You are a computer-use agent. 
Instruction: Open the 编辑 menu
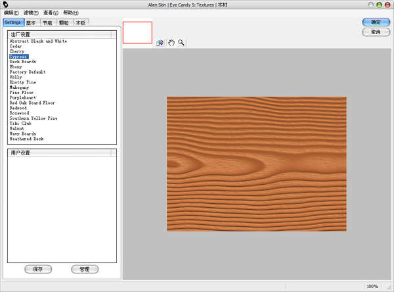pos(11,13)
